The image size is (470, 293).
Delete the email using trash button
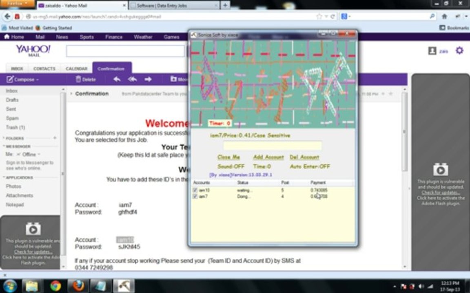click(86, 79)
